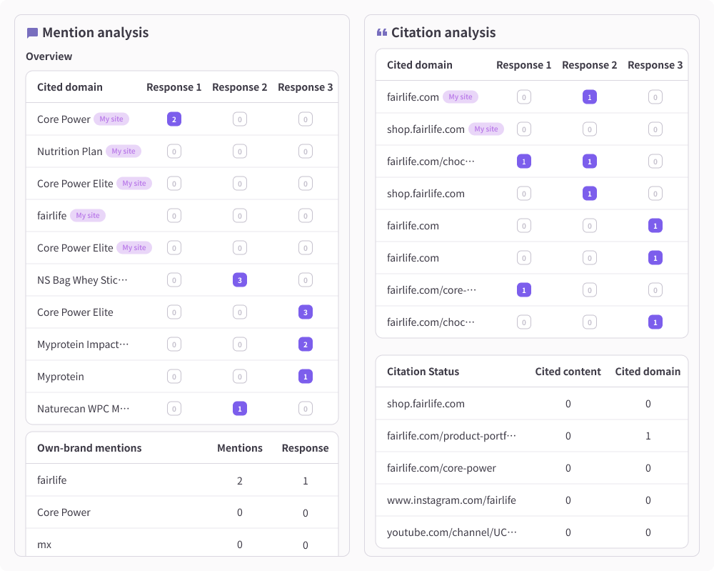Select the Response 1 column header in Mention analysis
Image resolution: width=714 pixels, height=571 pixels.
(x=174, y=87)
